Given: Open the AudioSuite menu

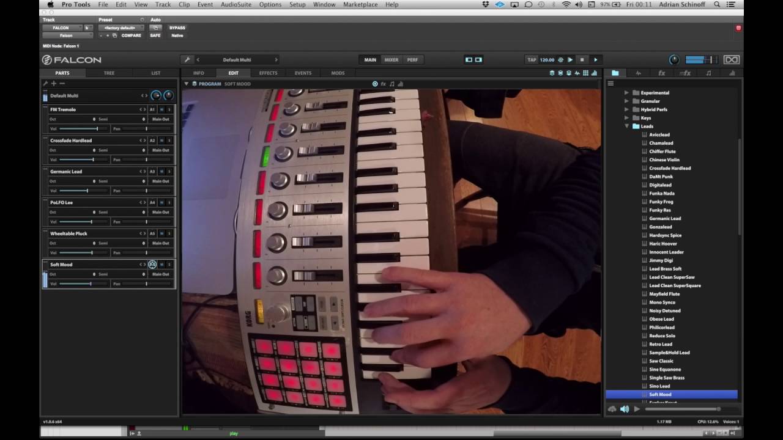Looking at the screenshot, I should [236, 4].
